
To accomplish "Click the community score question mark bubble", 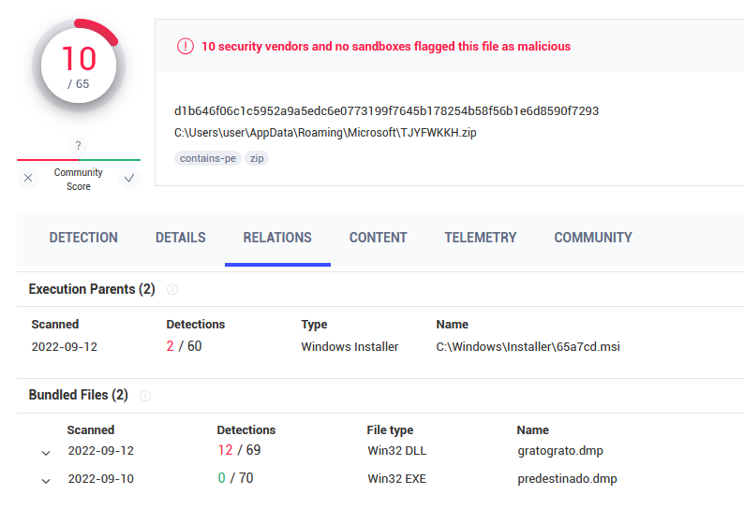I will pos(79,146).
